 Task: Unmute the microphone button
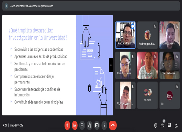coord(67,125)
